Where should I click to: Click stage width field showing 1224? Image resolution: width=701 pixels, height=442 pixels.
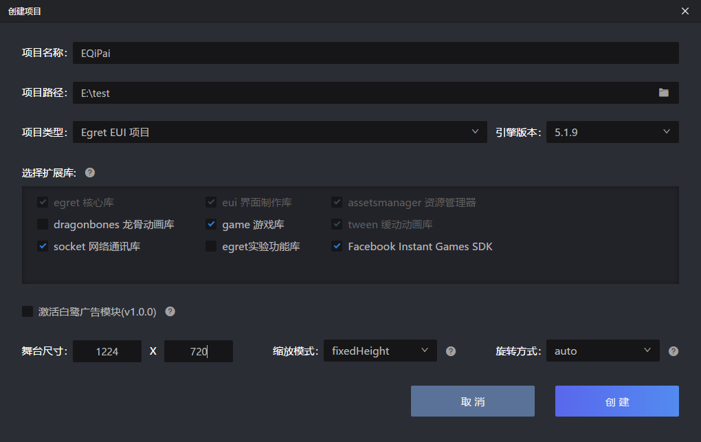[107, 351]
